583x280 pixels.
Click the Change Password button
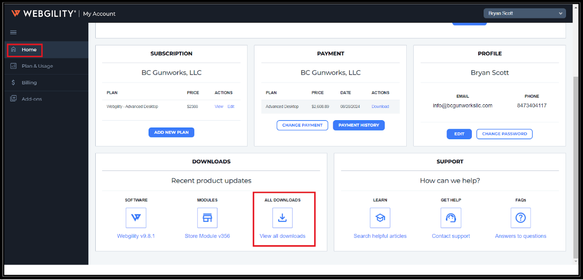click(504, 134)
